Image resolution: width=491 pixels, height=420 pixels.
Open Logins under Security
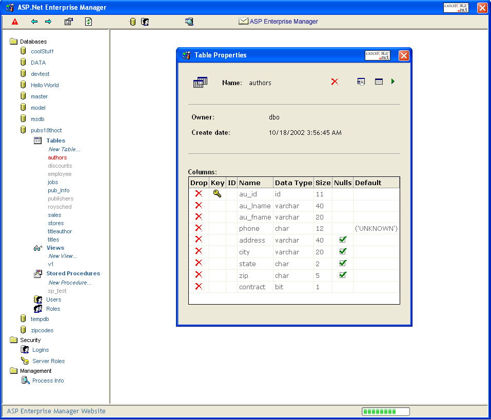(41, 350)
